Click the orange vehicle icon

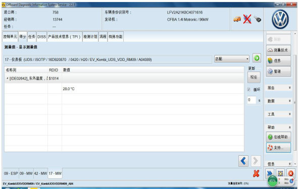(x=237, y=19)
